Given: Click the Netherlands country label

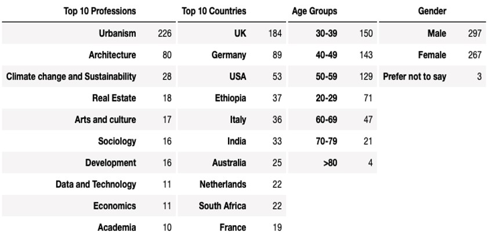Looking at the screenshot, I should point(223,184).
